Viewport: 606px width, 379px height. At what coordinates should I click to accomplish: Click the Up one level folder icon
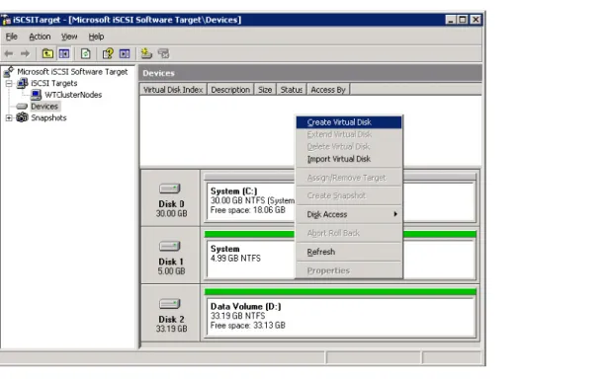(47, 53)
